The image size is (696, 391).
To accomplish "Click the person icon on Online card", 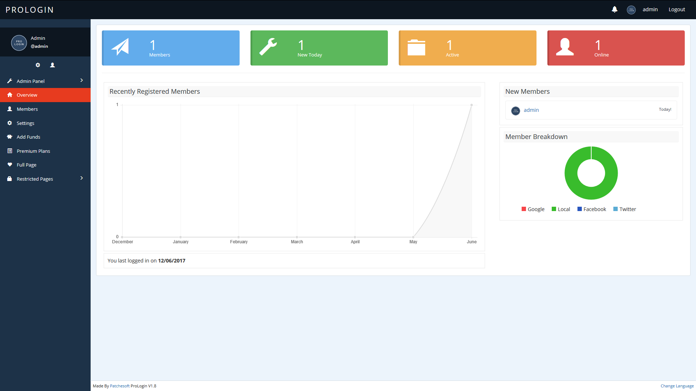I will [x=565, y=47].
